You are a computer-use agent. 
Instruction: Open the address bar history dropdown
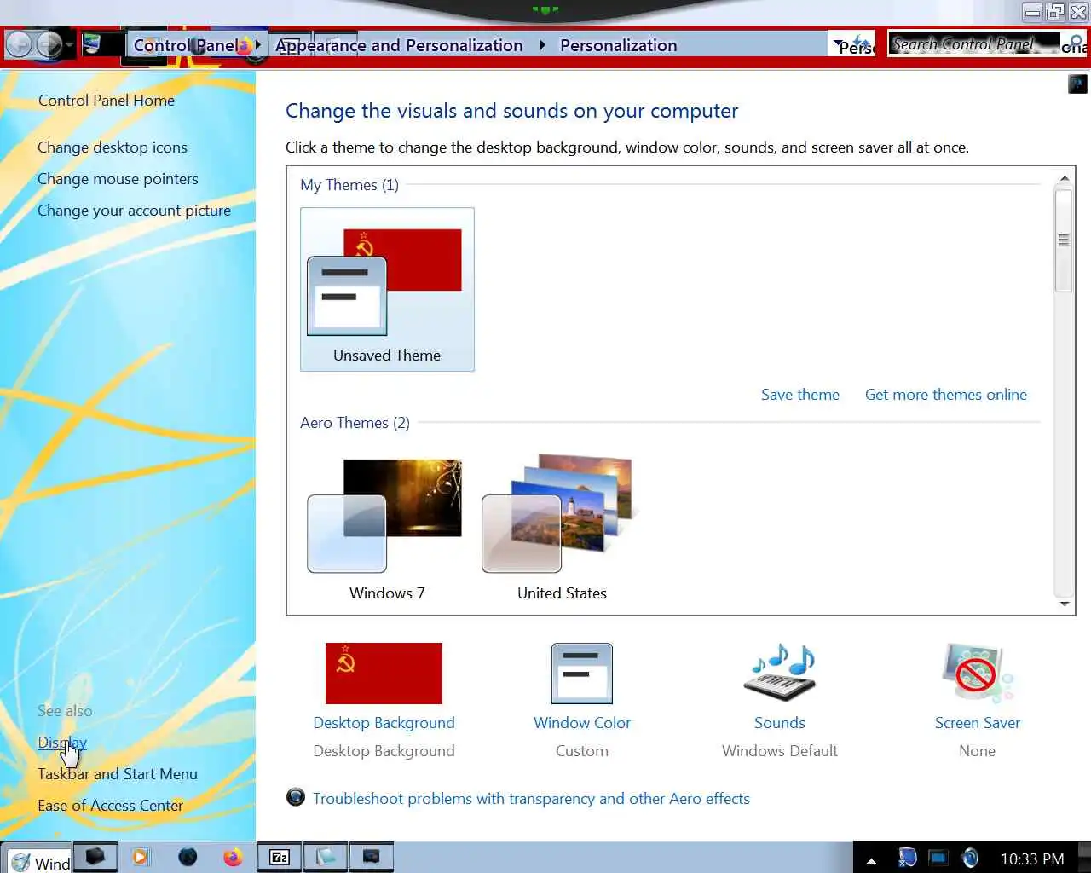coord(838,43)
